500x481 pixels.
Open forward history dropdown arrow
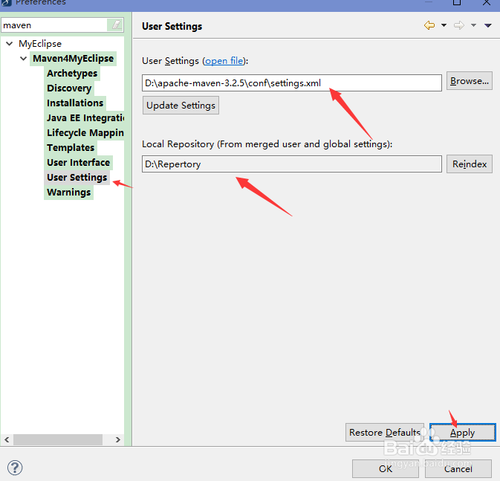pos(473,25)
